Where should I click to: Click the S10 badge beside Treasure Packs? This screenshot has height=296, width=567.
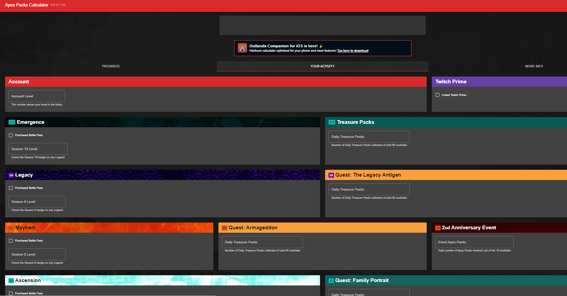[332, 122]
